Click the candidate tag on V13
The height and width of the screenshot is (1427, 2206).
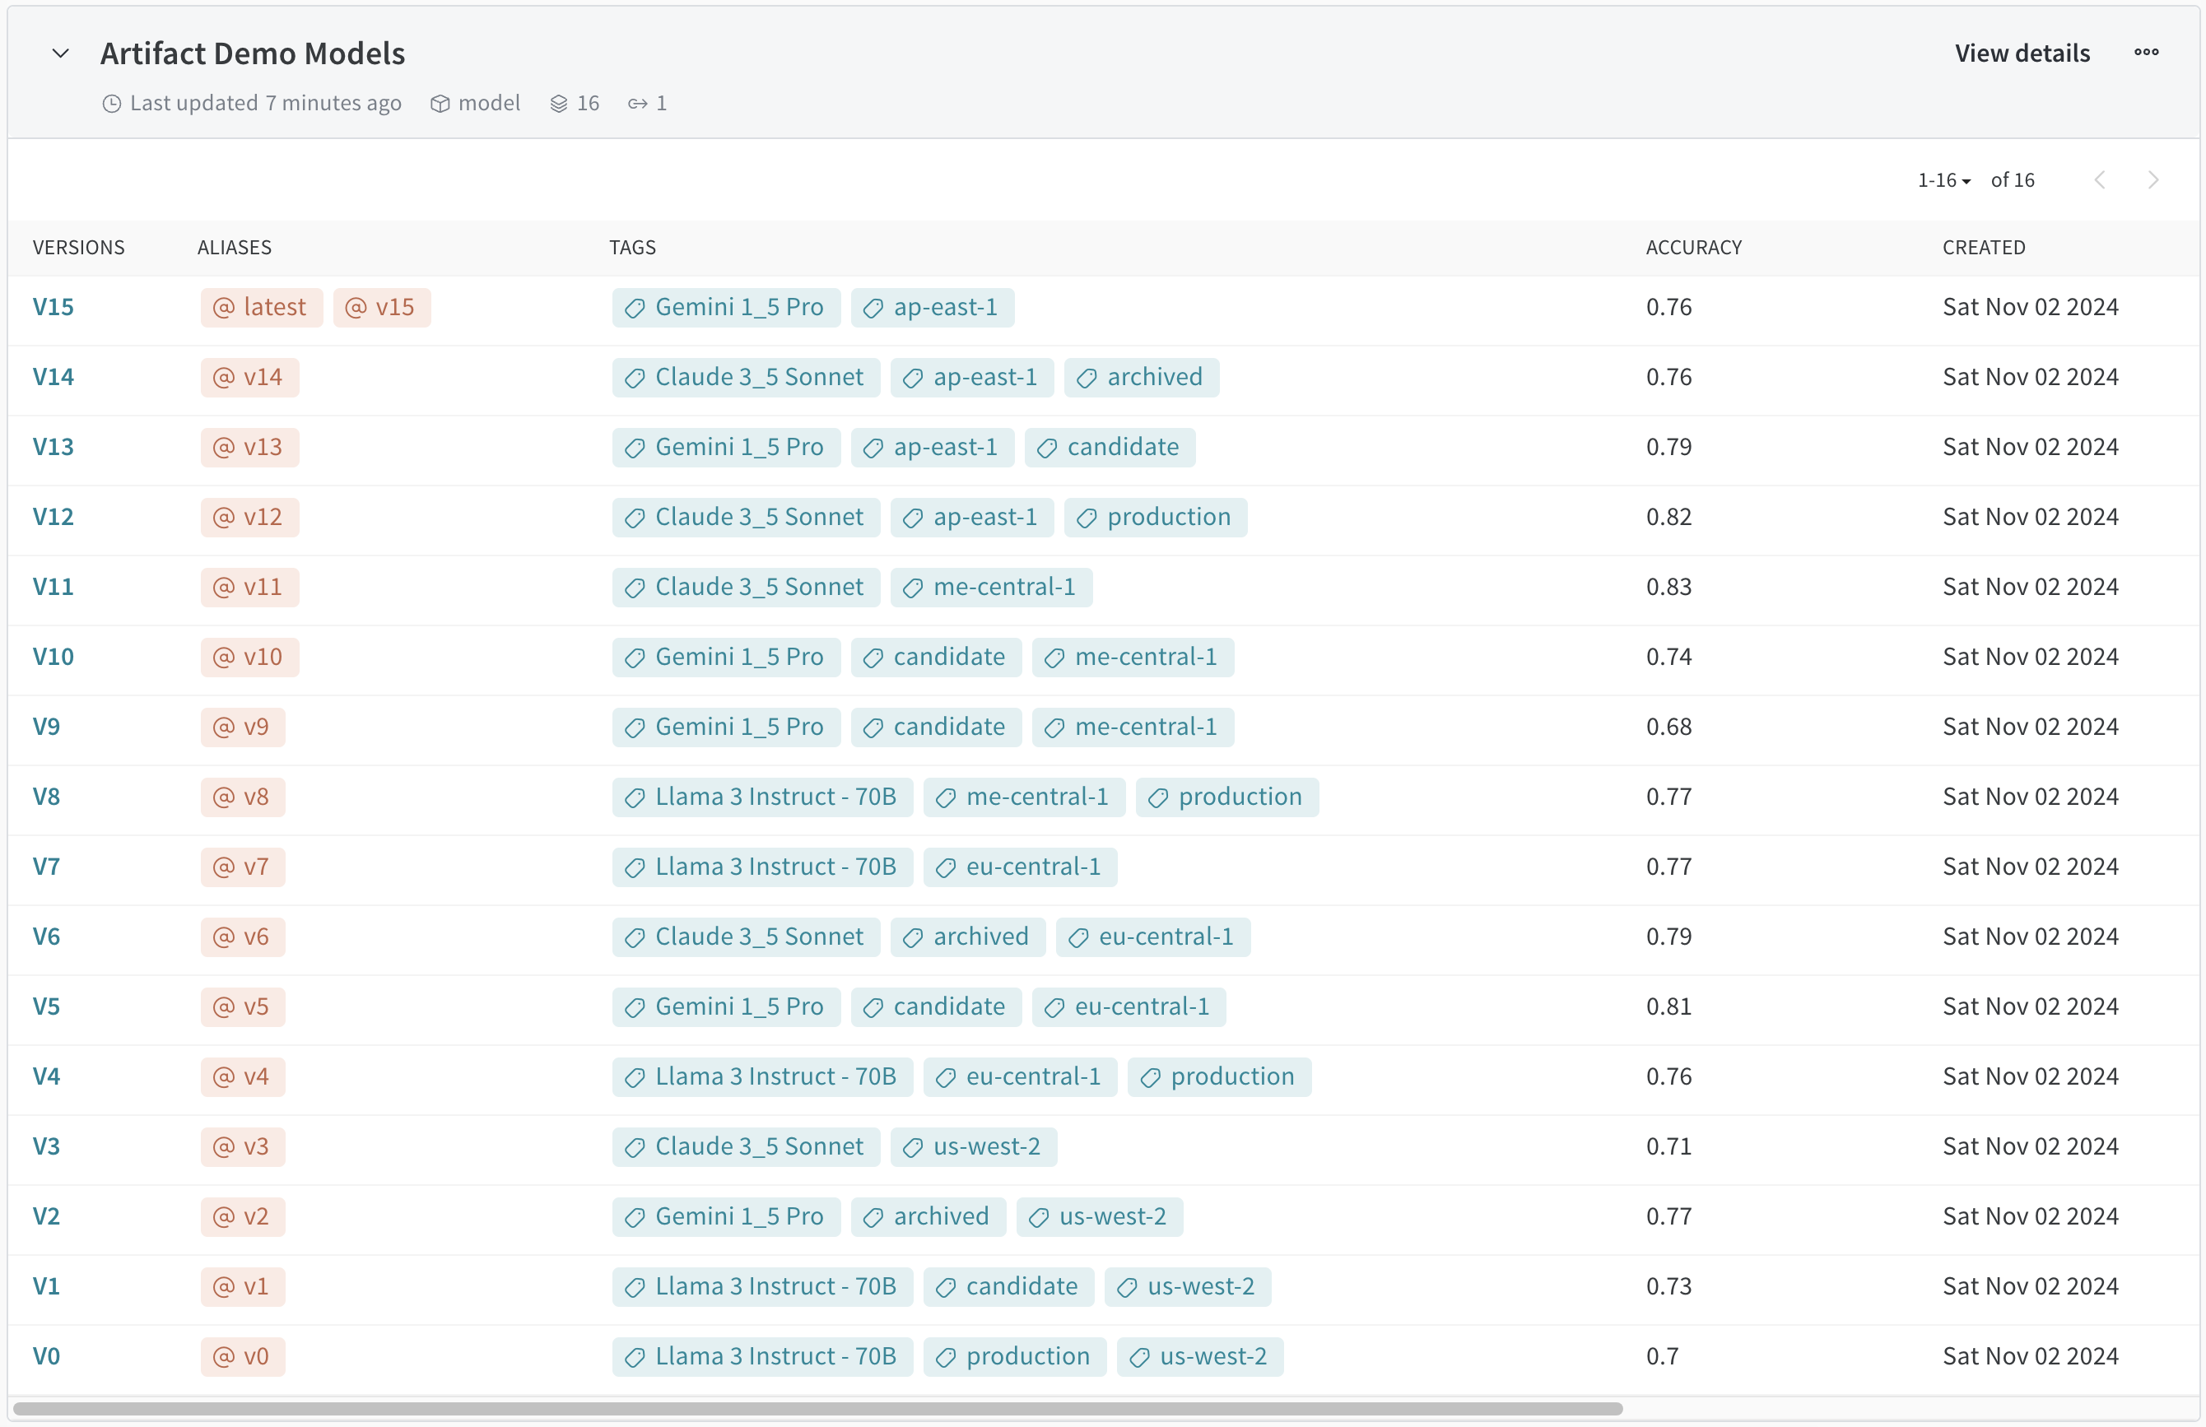click(x=1110, y=448)
